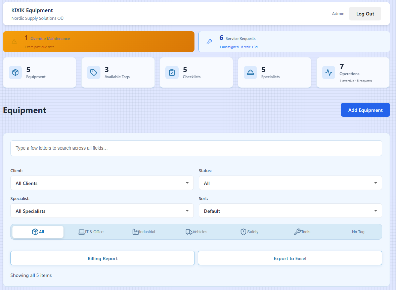Image resolution: width=396 pixels, height=290 pixels.
Task: Click the warning triangle icon in Overdue Maintenance banner
Action: click(14, 42)
